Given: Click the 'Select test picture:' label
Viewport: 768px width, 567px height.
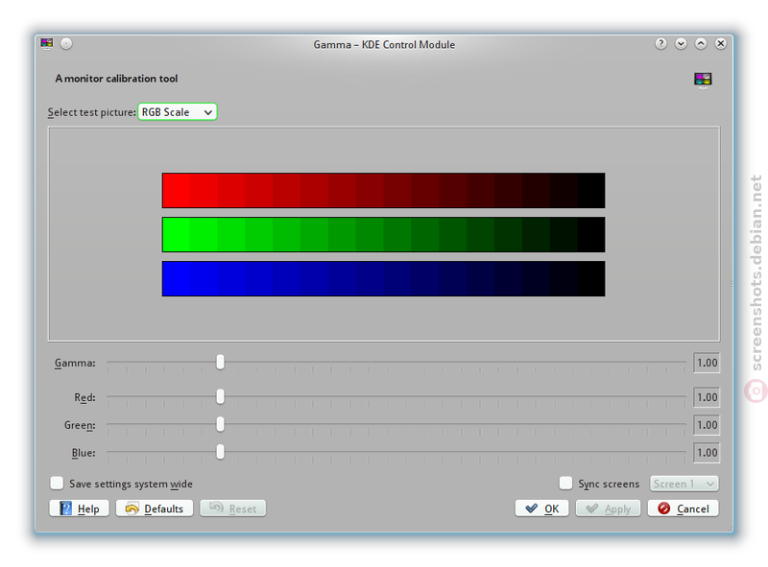Looking at the screenshot, I should [x=91, y=112].
